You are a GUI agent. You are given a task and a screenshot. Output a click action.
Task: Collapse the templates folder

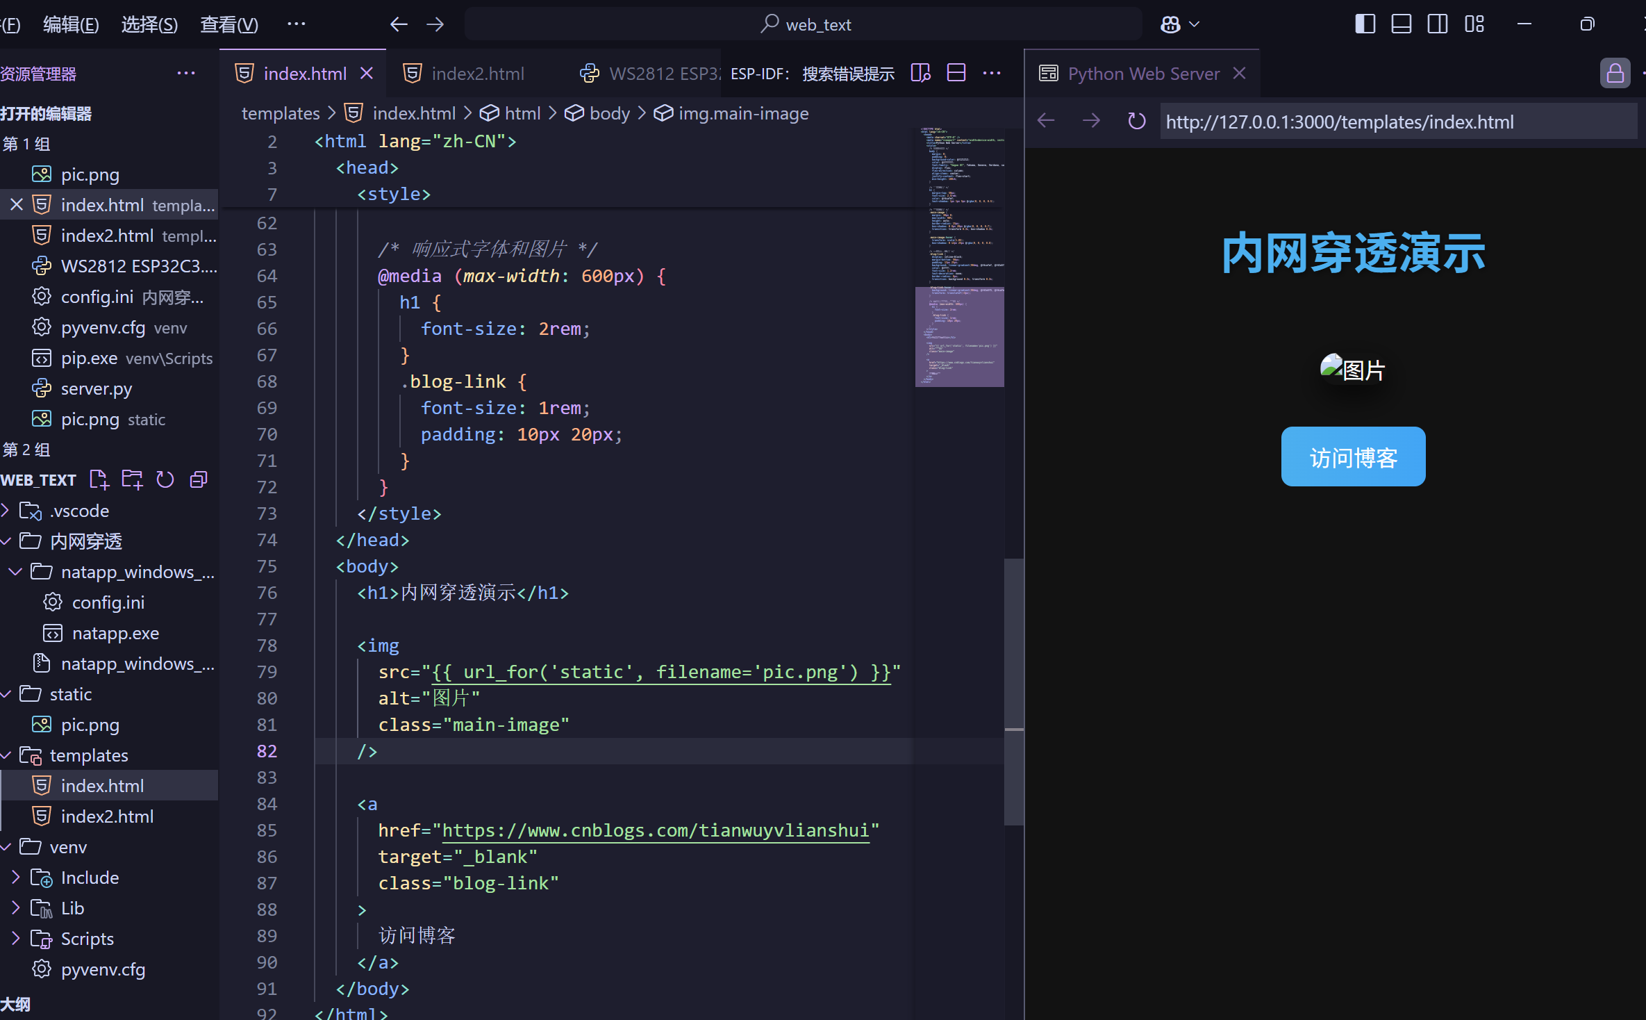(89, 755)
